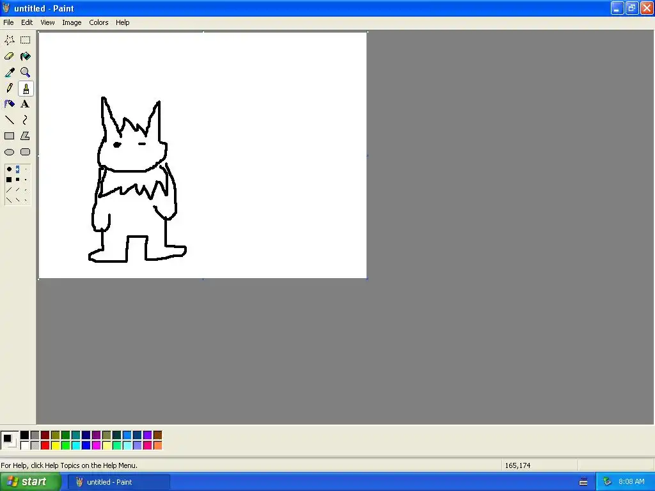Pick the large square brush shape
This screenshot has height=491, width=655.
(x=9, y=180)
